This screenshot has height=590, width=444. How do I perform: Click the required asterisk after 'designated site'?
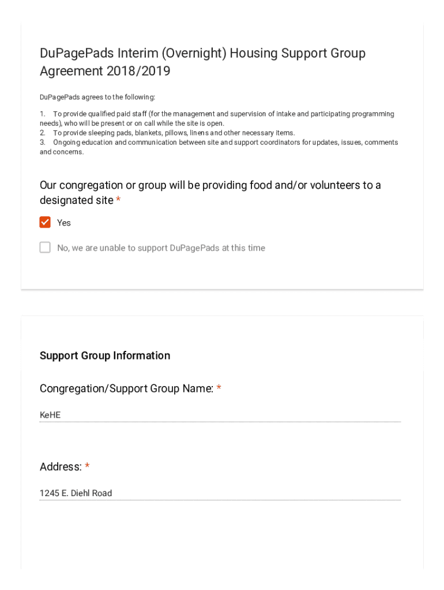(118, 200)
